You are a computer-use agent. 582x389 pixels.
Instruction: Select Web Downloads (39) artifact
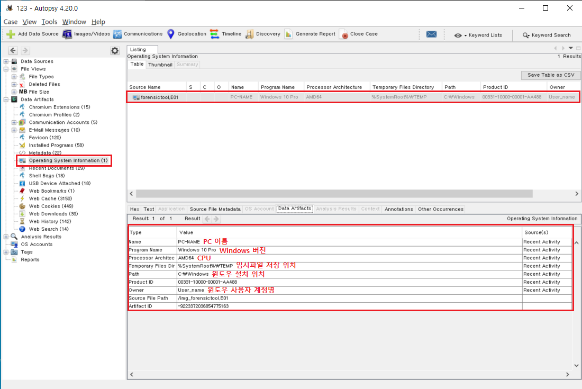tap(53, 214)
